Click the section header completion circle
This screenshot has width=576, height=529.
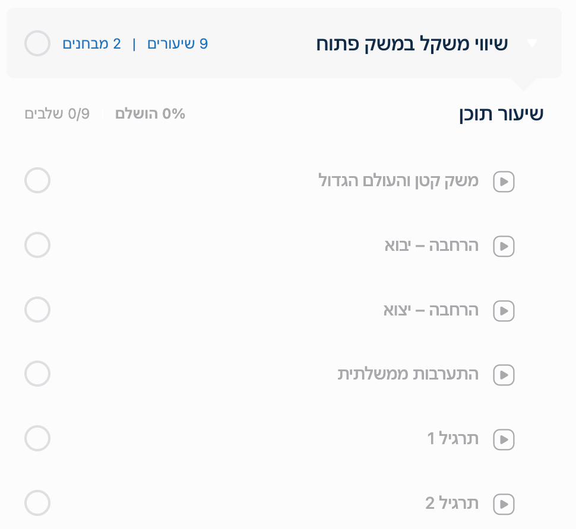tap(37, 44)
